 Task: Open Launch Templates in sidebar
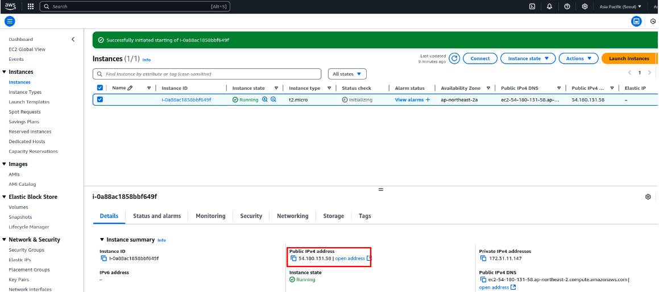[x=29, y=102]
